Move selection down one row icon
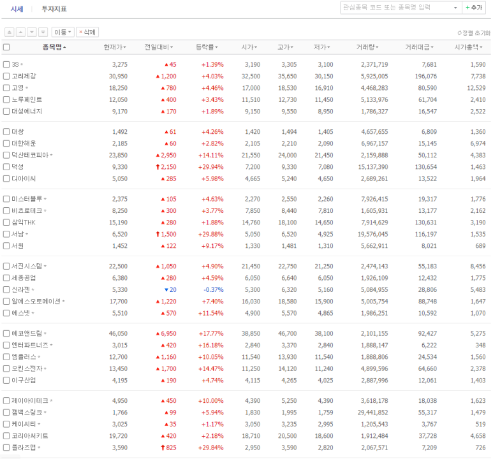Viewport: 493px width, 459px height. coord(32,32)
